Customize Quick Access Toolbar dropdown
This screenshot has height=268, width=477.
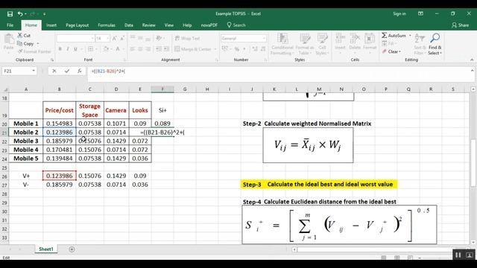click(45, 14)
